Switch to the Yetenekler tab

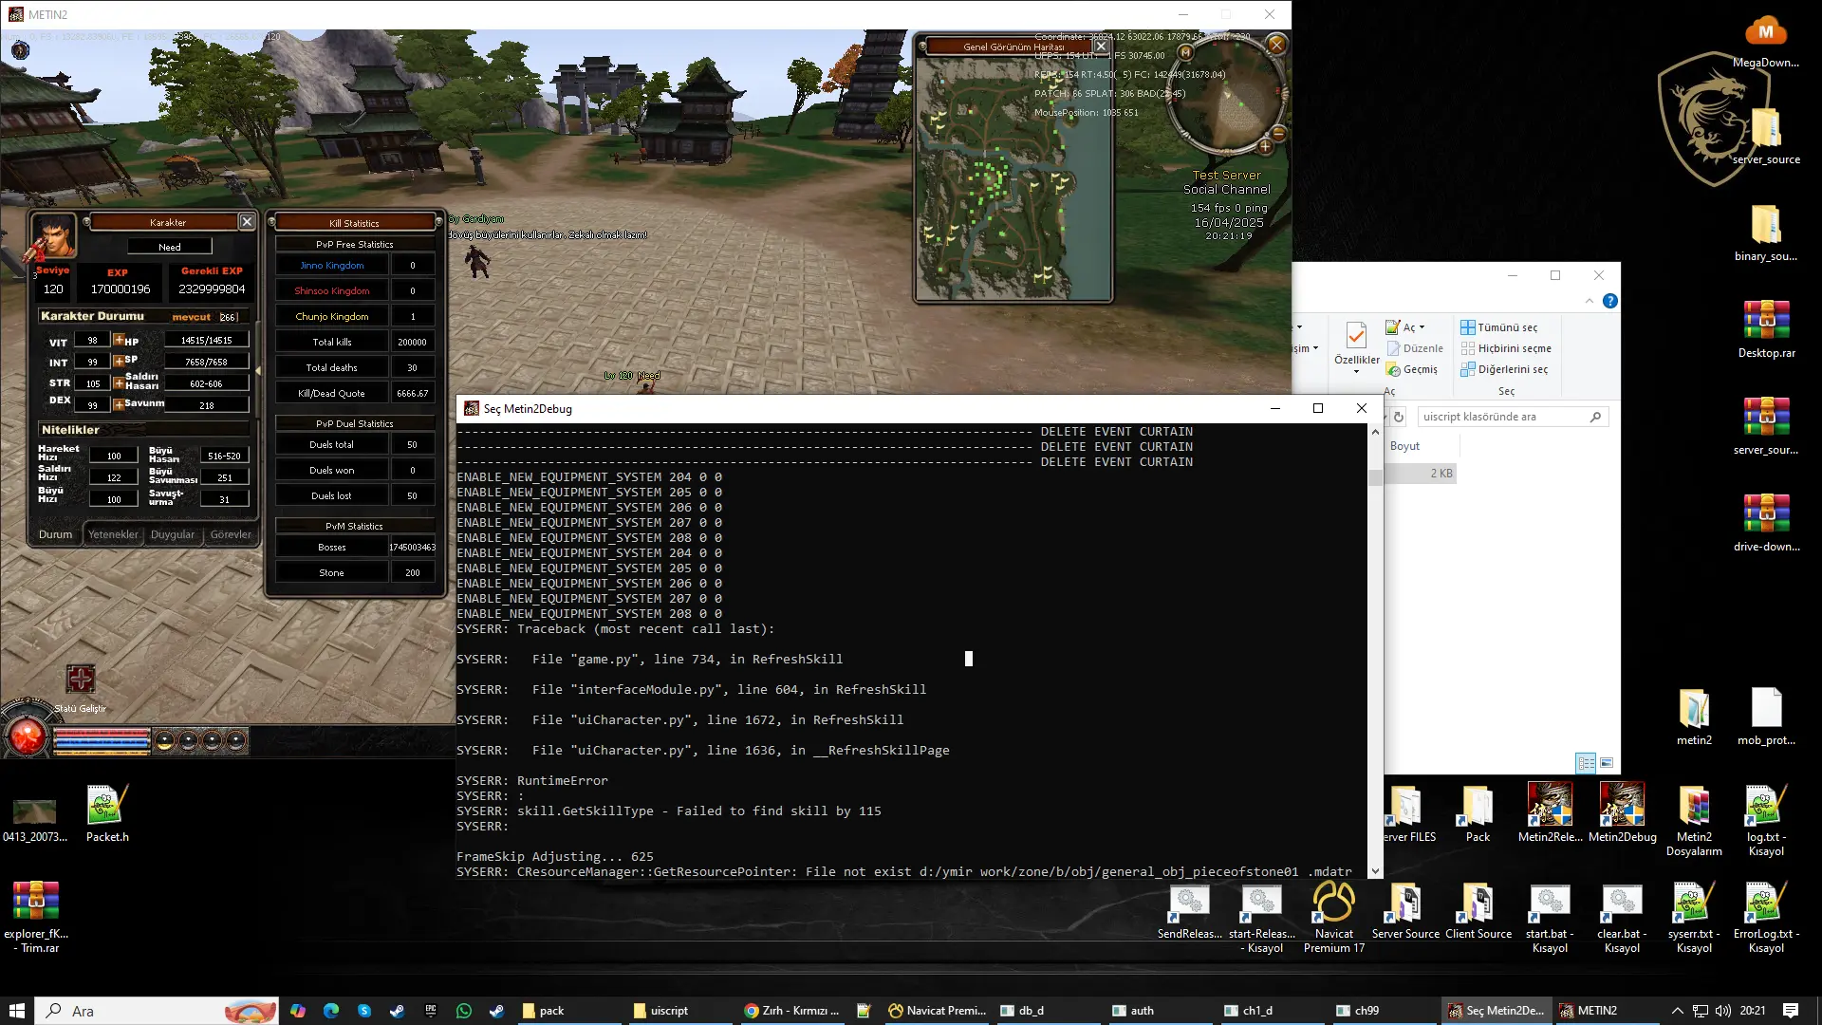pos(113,534)
